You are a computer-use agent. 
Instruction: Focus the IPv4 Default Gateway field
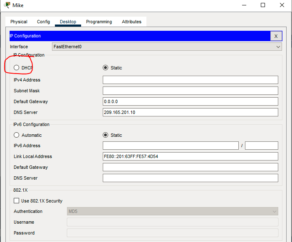(x=190, y=101)
